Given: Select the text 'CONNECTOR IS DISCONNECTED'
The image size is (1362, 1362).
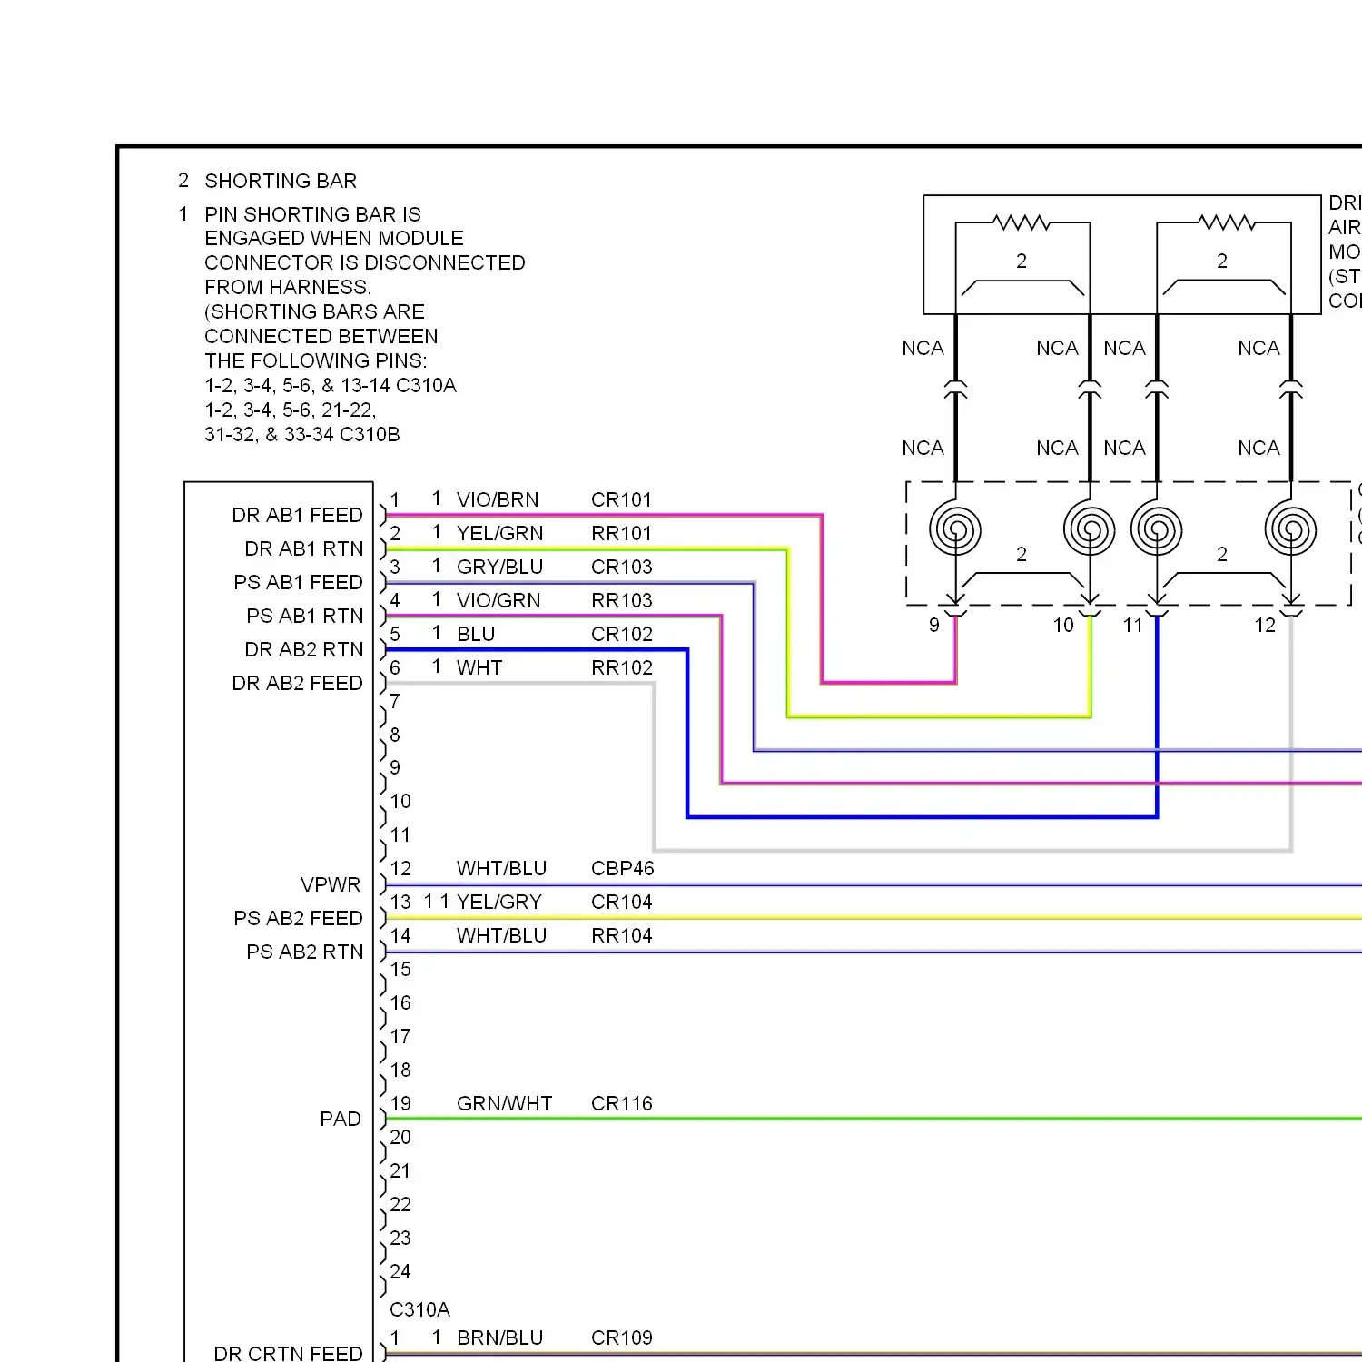Looking at the screenshot, I should pyautogui.click(x=364, y=262).
